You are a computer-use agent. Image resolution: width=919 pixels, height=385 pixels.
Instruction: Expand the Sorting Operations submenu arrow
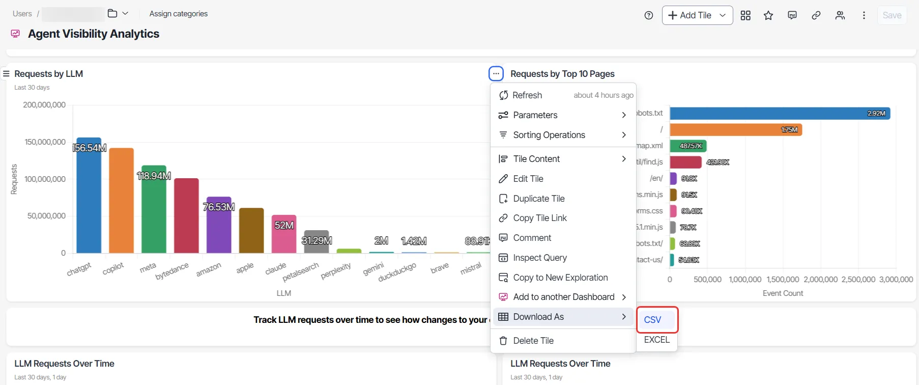tap(624, 135)
